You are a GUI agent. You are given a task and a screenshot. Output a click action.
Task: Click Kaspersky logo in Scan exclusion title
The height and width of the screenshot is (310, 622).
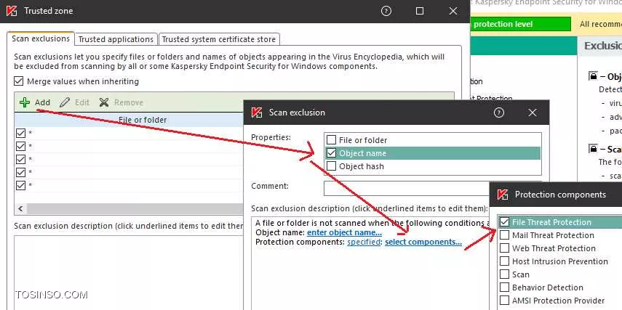257,113
